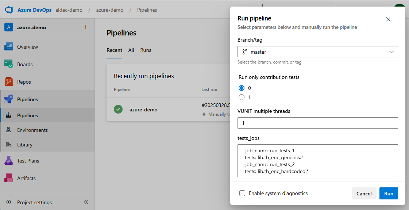The image size is (409, 210).
Task: Open the azure-demo pipeline row
Action: coord(169,109)
